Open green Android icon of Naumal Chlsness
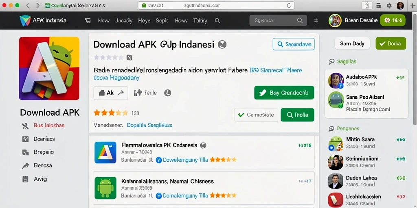The image size is (417, 208). (105, 188)
